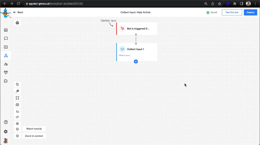This screenshot has width=260, height=145.
Task: Open the chat conversations sidebar icon
Action: pyautogui.click(x=6, y=39)
